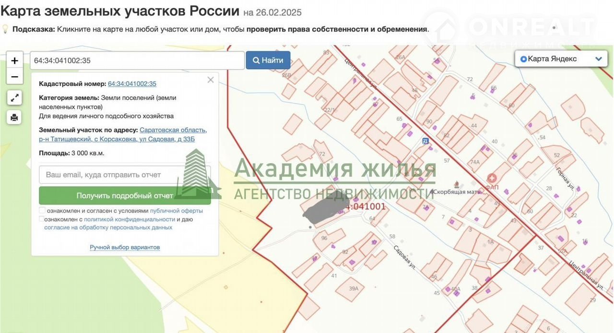Image resolution: width=614 pixels, height=333 pixels.
Task: Close the parcel info popup
Action: click(210, 80)
